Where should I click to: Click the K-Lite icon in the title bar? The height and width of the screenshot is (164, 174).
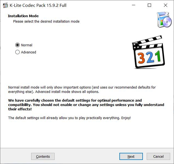[x=5, y=5]
